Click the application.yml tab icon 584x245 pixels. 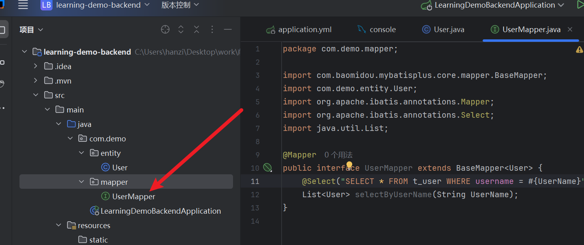click(x=271, y=30)
